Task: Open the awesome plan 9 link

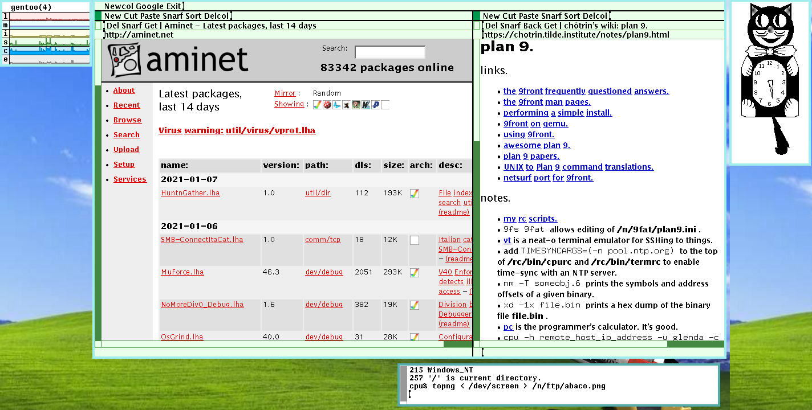Action: click(x=537, y=145)
